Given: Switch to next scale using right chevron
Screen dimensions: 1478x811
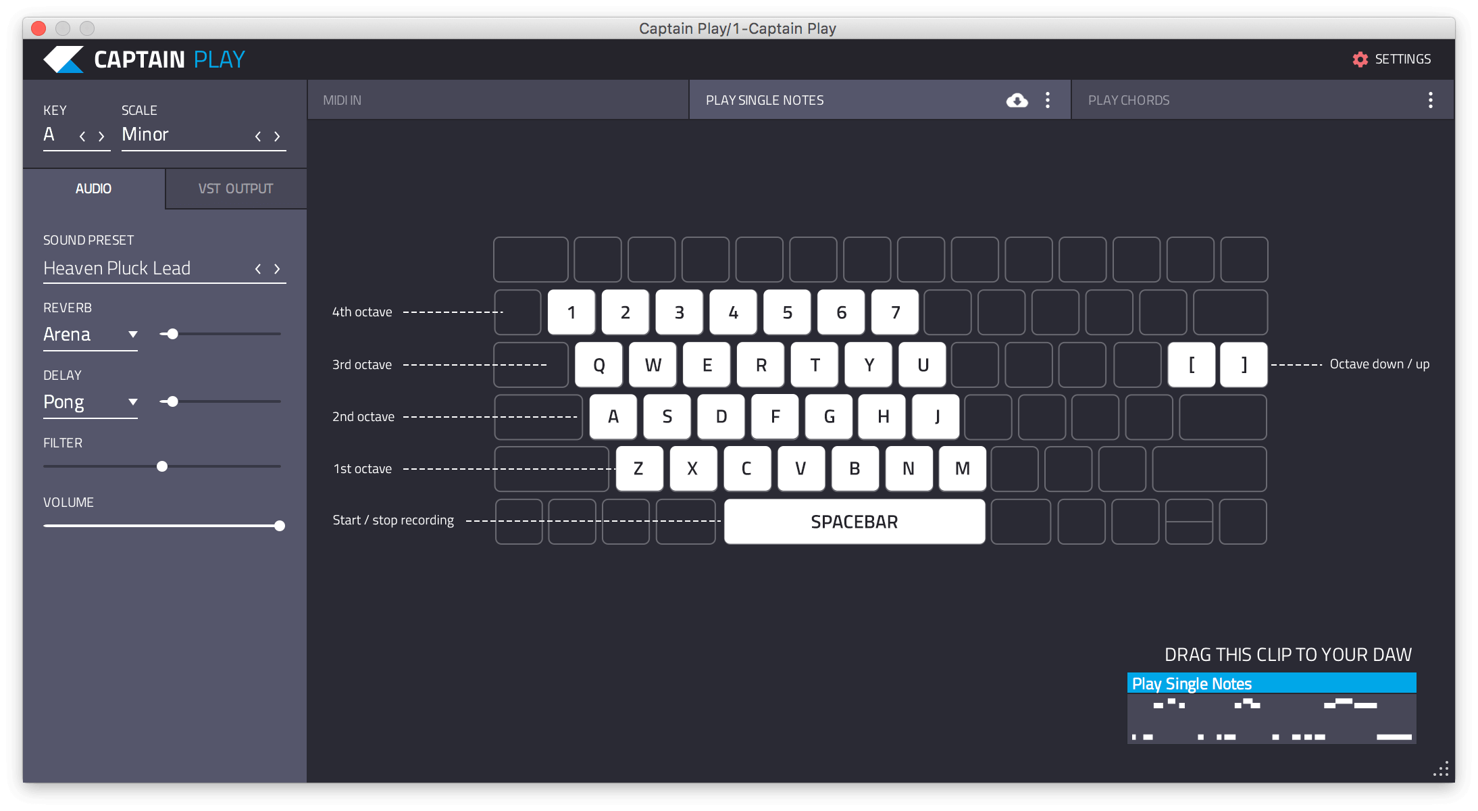Looking at the screenshot, I should point(277,137).
